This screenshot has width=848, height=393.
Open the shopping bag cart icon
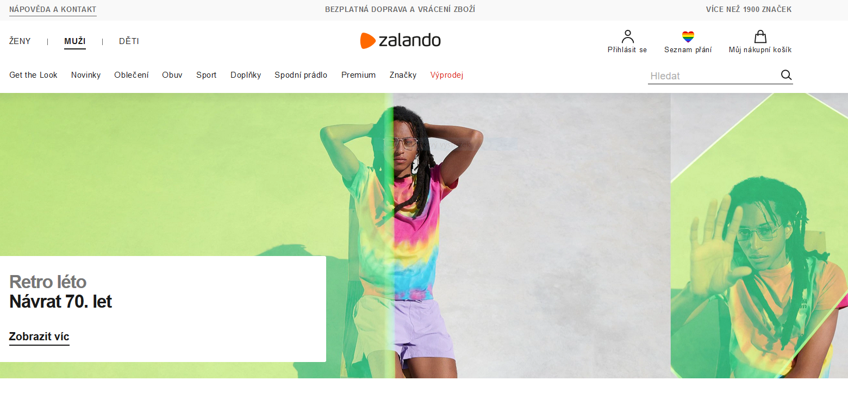[x=760, y=36]
